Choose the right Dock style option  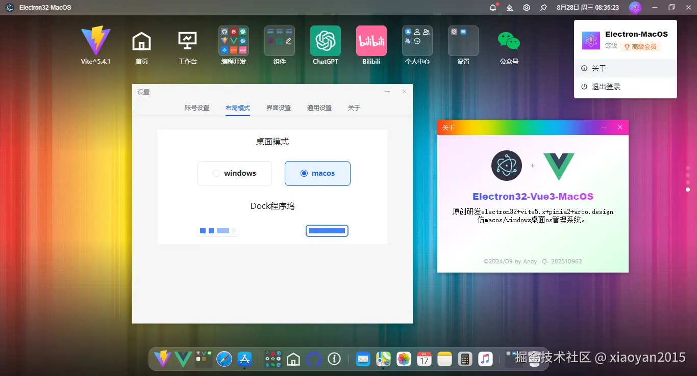click(327, 230)
